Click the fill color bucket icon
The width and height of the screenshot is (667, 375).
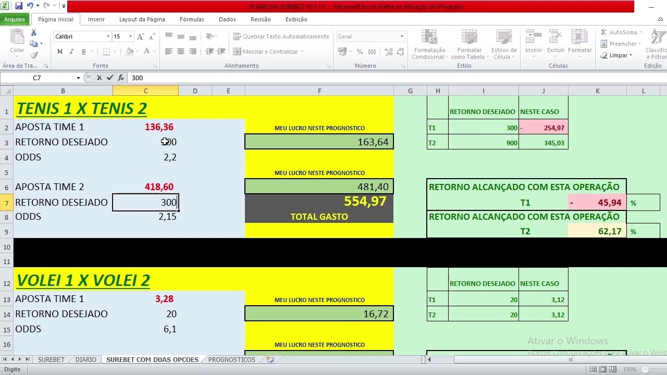pyautogui.click(x=129, y=52)
